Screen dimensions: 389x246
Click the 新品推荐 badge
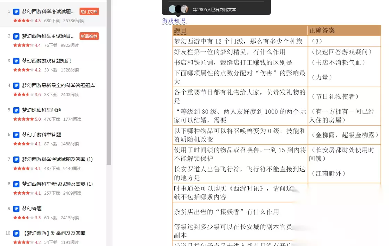click(x=89, y=36)
